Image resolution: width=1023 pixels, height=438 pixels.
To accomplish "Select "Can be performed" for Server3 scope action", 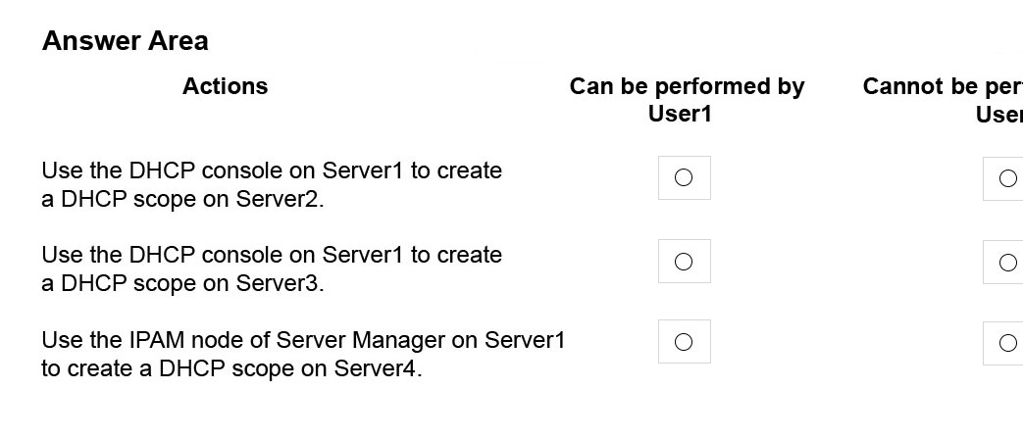I will click(684, 262).
